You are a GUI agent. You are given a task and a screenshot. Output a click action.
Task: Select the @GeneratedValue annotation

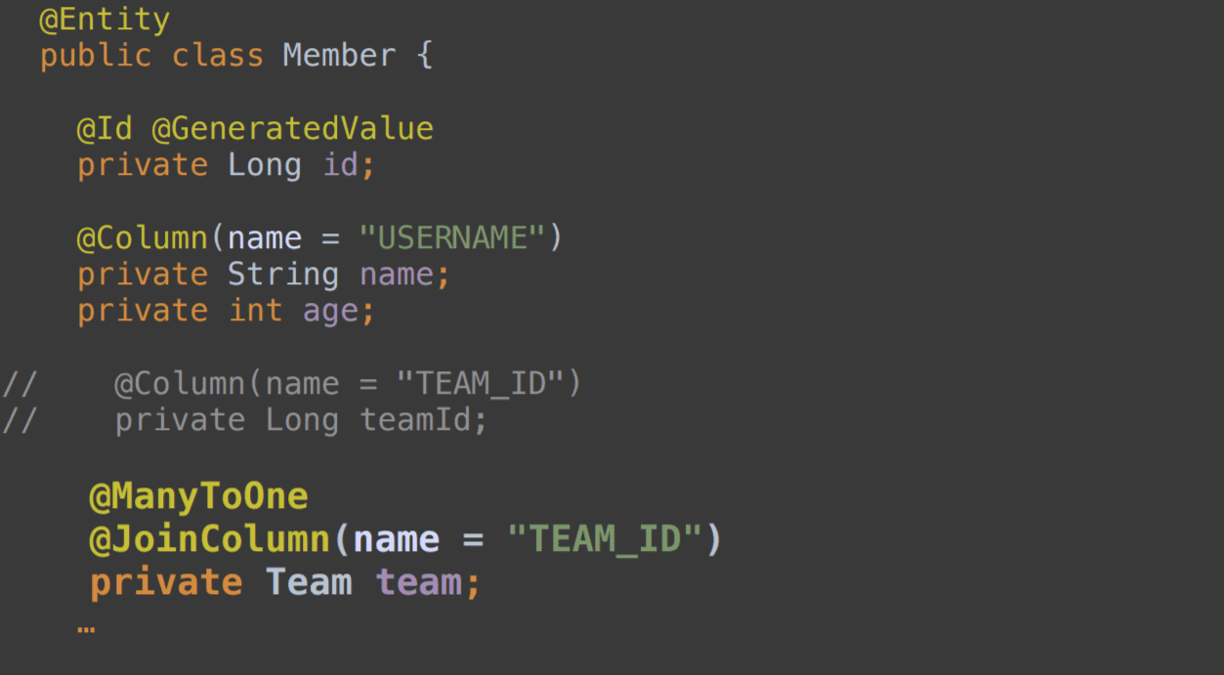point(292,129)
